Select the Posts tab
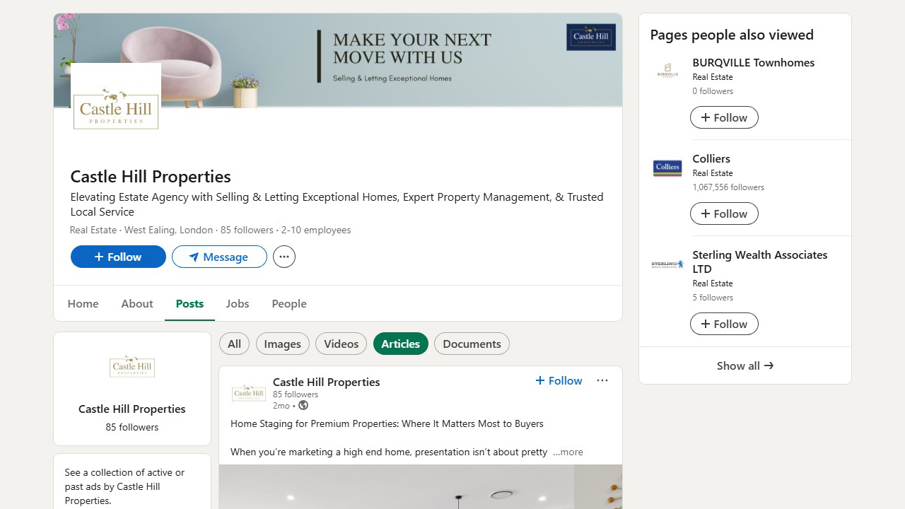Screen dimensions: 905x509 (x=189, y=303)
